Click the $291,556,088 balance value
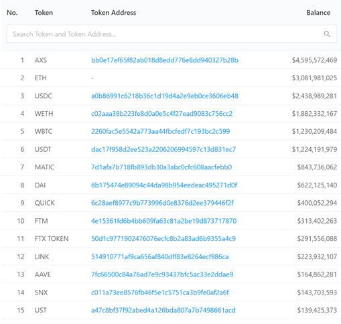 coord(317,239)
